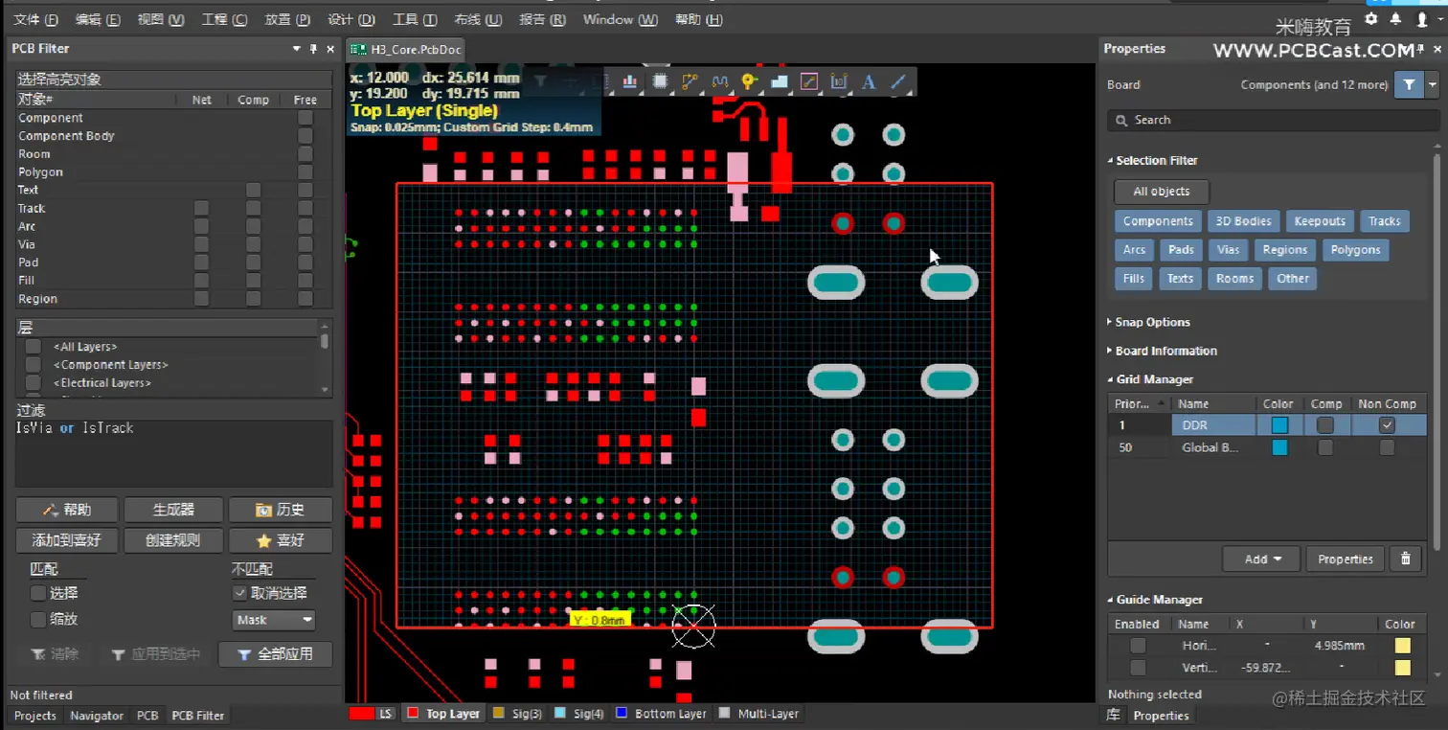
Task: Toggle the Keepouts selection filter button
Action: click(x=1320, y=221)
